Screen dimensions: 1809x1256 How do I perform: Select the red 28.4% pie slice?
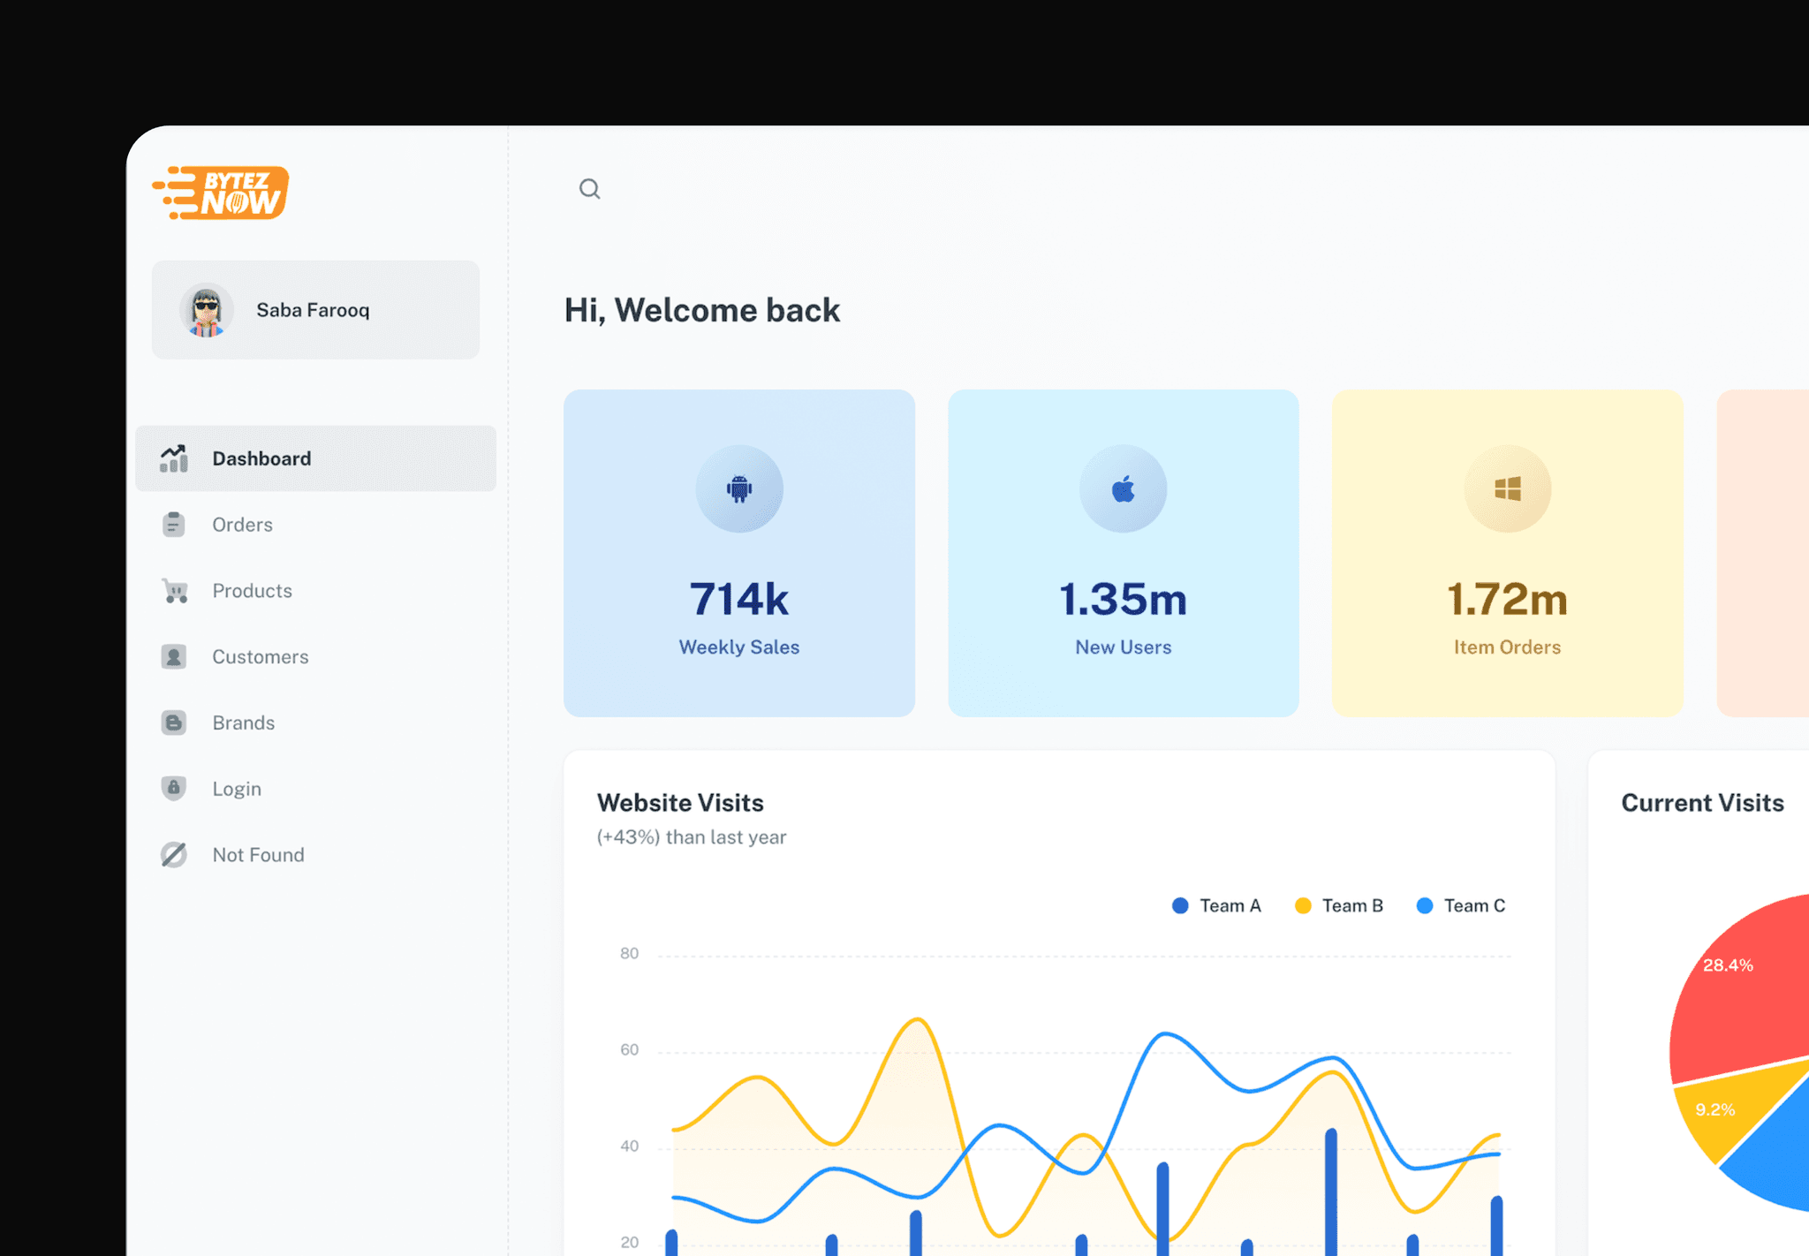coord(1745,998)
